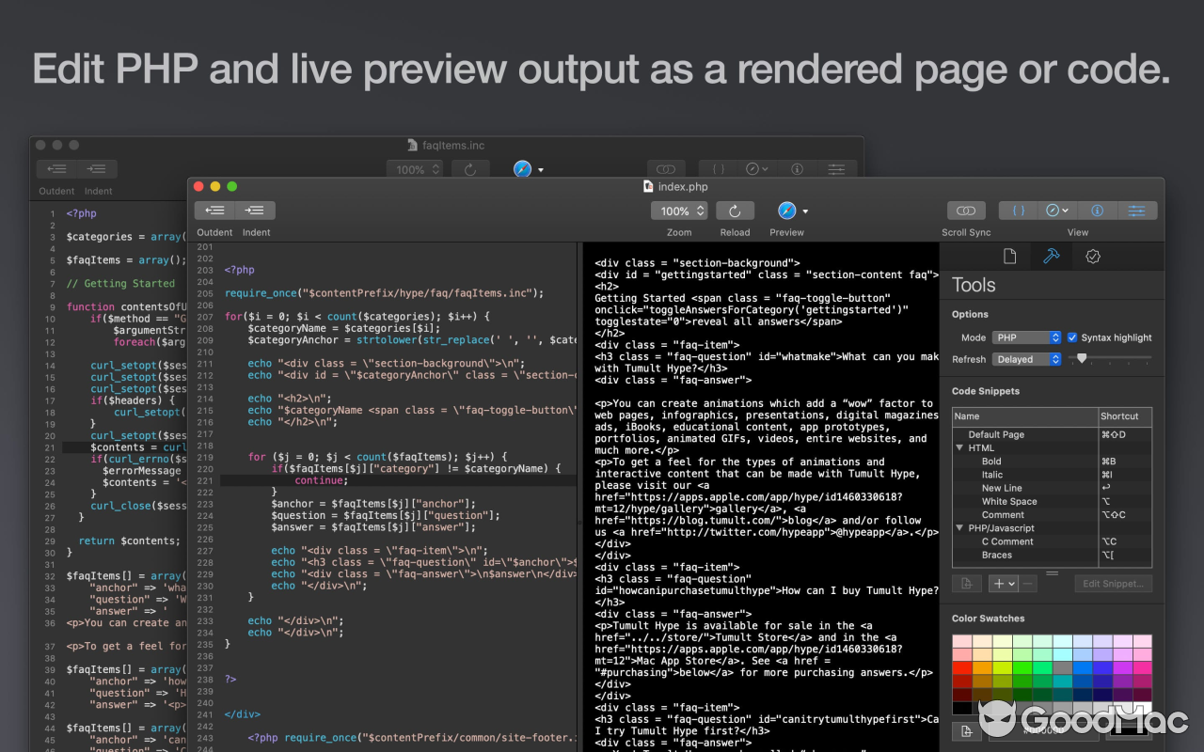Open the Refresh Delayed dropdown

point(1026,359)
